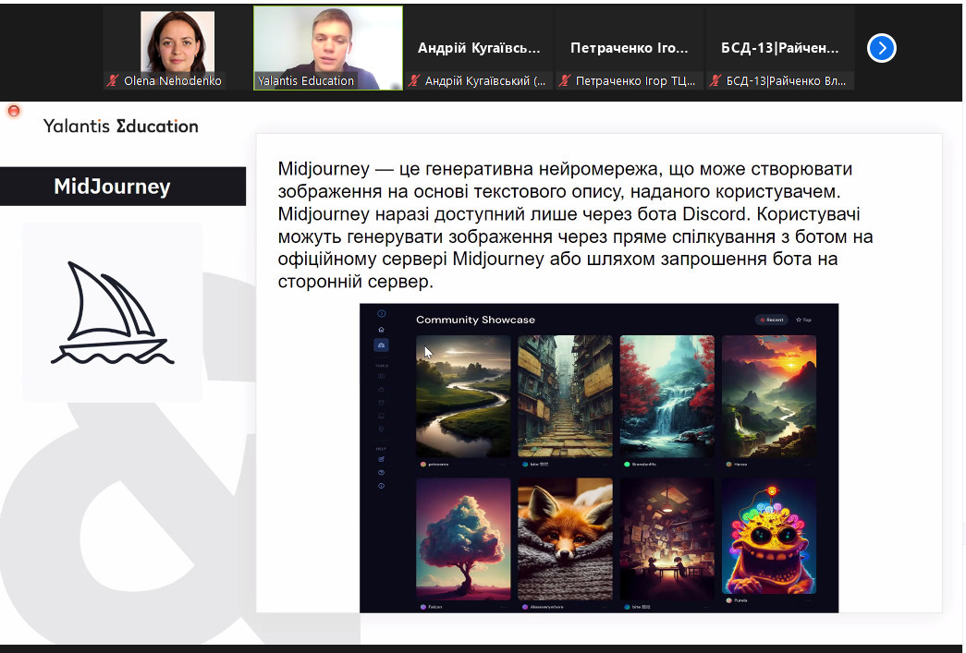The width and height of the screenshot is (966, 653).
Task: Open the sunset mountain valley image
Action: (x=769, y=395)
